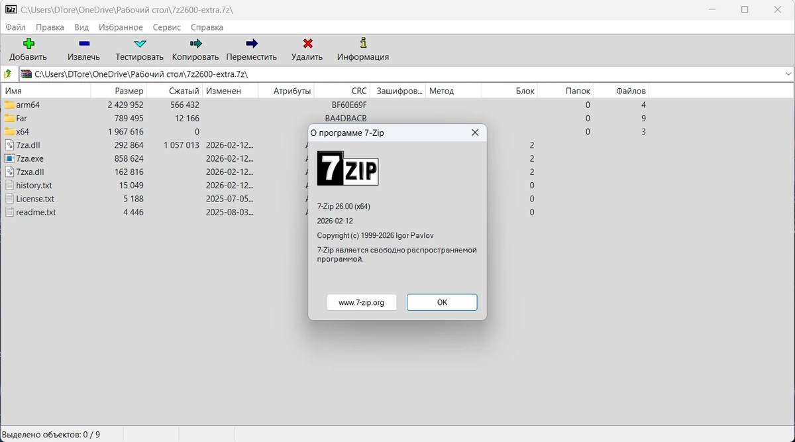The height and width of the screenshot is (442, 795).
Task: Sort by the Изменен column header
Action: [230, 91]
